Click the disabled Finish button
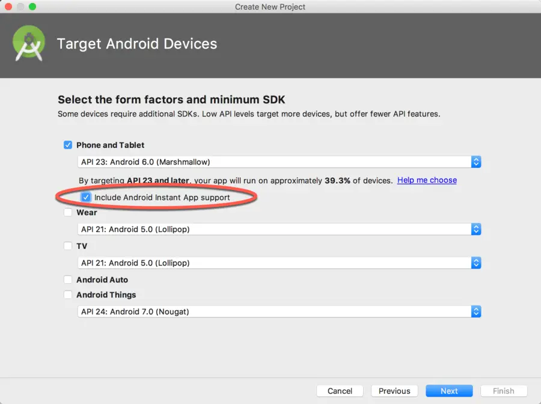The image size is (541, 404). click(x=503, y=391)
